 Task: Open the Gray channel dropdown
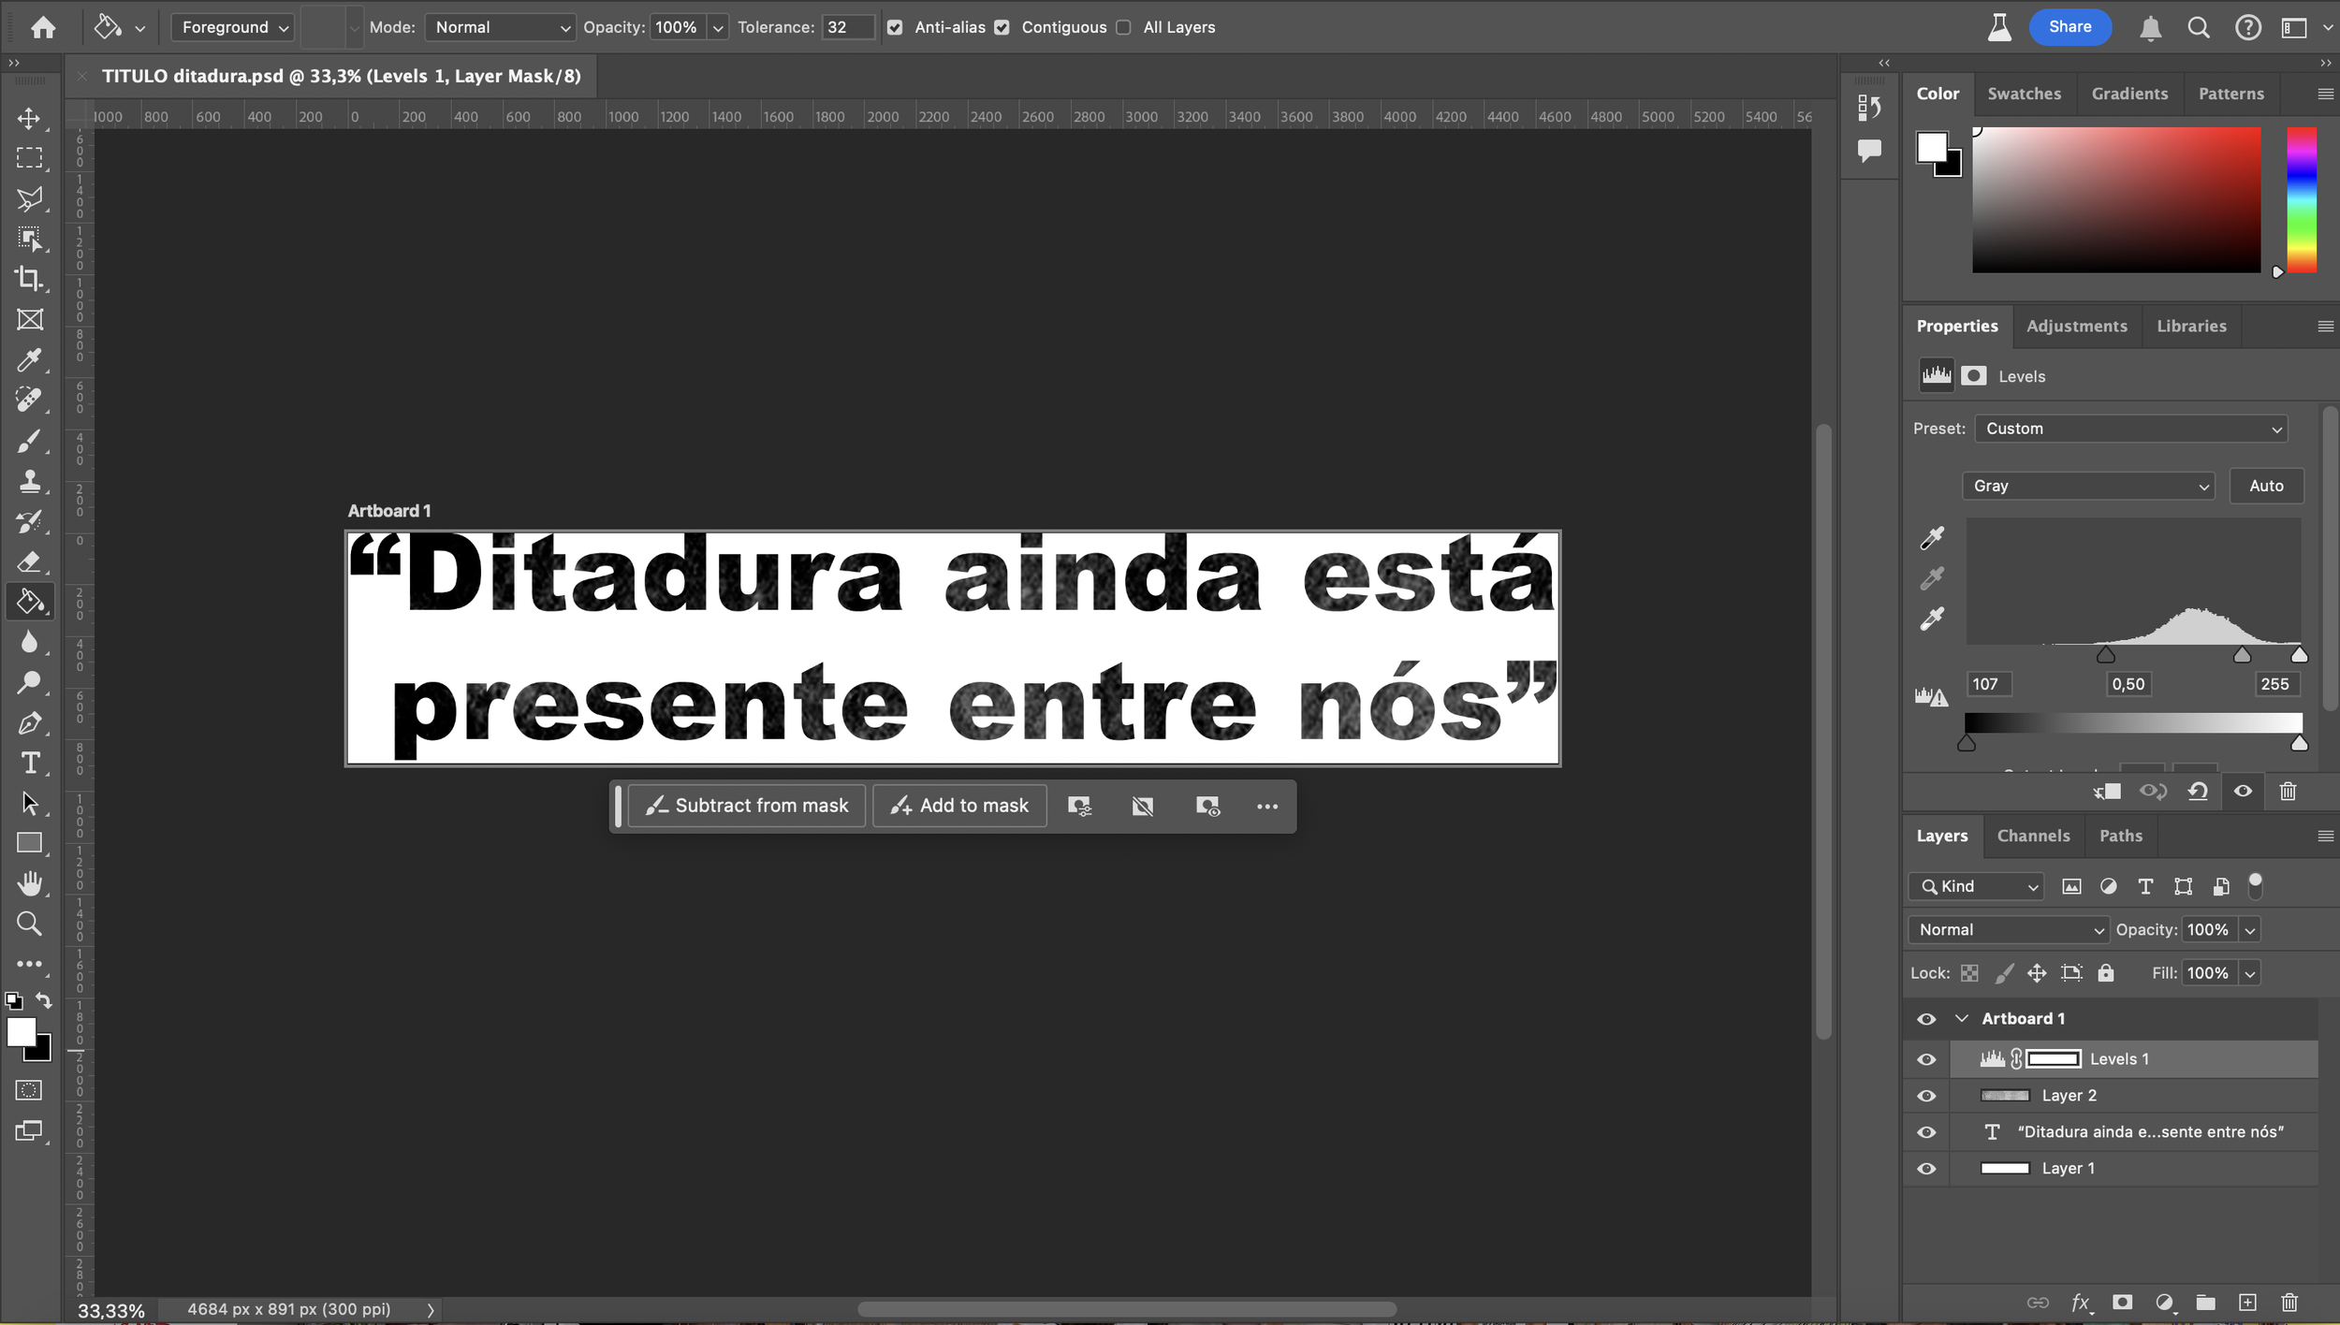click(2088, 486)
